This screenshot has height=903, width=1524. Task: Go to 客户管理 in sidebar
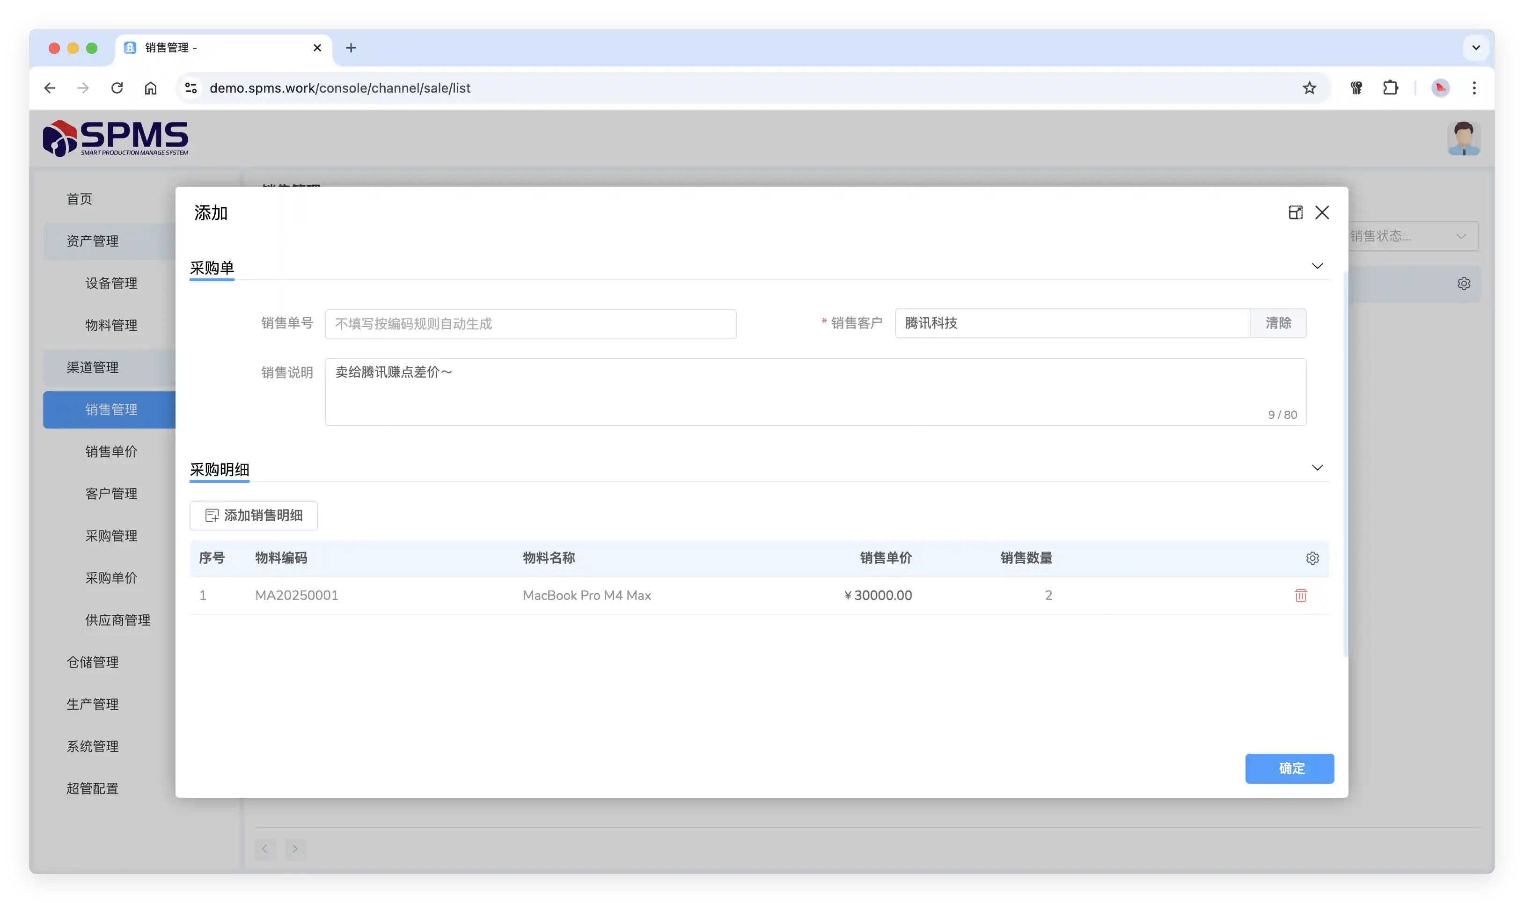(x=111, y=494)
